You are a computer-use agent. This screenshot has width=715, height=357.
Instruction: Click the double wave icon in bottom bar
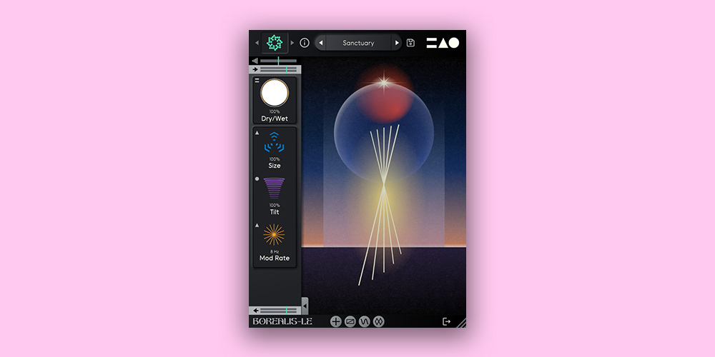[379, 321]
